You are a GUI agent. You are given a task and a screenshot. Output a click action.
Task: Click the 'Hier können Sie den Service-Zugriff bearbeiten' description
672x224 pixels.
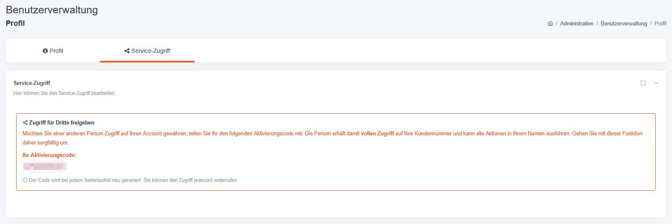click(x=64, y=93)
